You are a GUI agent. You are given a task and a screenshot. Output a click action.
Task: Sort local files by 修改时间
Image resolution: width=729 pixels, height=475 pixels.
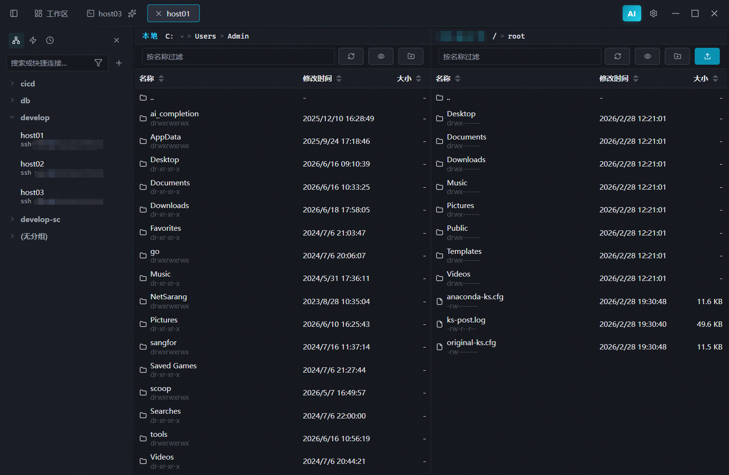pos(322,78)
